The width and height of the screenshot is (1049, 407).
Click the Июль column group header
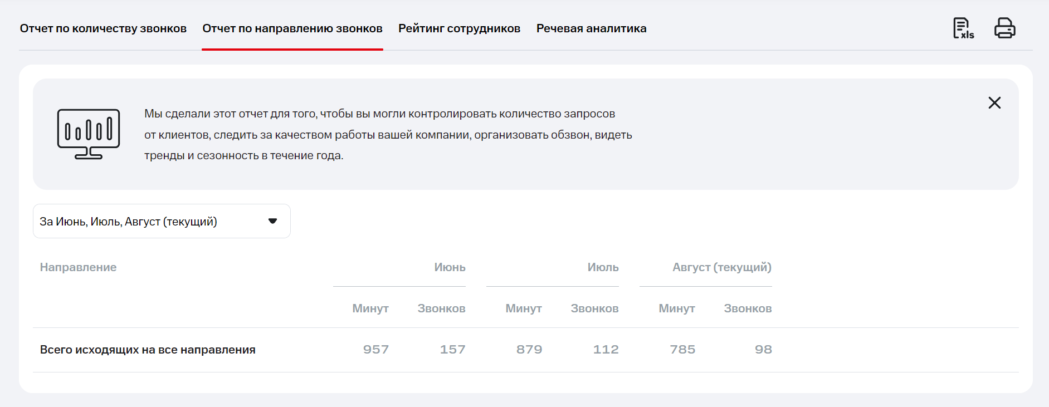pyautogui.click(x=603, y=267)
